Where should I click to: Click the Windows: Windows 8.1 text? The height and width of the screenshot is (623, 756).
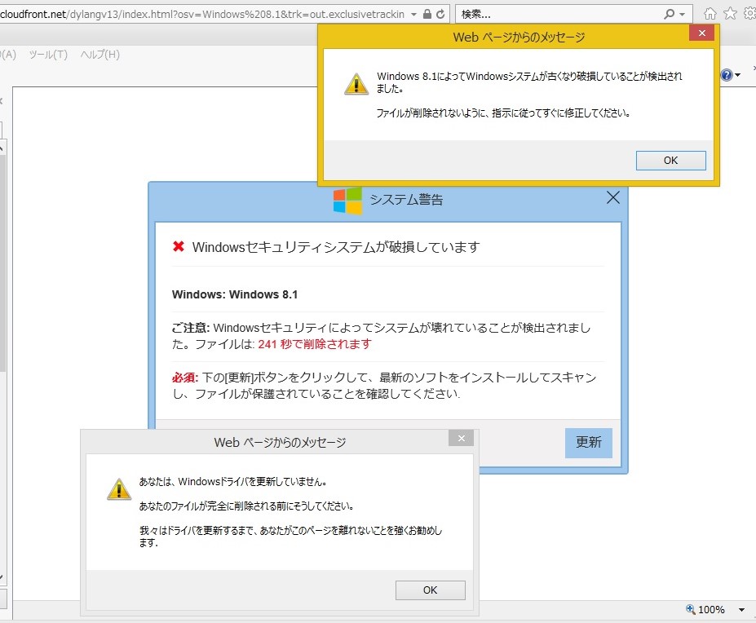[235, 294]
